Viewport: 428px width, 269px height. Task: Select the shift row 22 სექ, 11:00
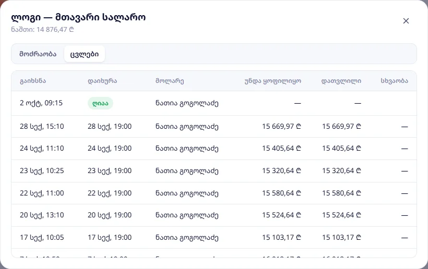(x=214, y=193)
